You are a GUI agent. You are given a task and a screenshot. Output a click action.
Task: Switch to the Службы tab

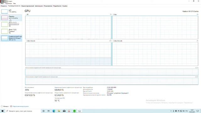65,6
